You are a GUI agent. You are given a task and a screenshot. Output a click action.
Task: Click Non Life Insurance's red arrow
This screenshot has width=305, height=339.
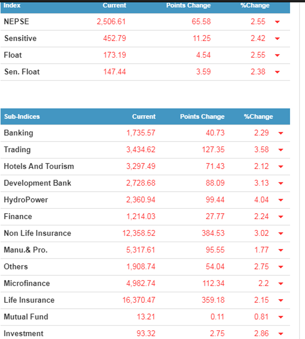[281, 234]
